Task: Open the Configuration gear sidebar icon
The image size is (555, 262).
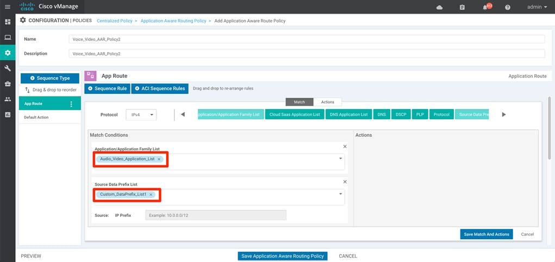Action: [x=8, y=53]
